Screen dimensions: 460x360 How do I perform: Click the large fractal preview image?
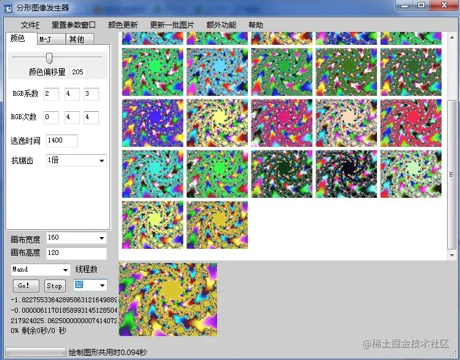168,299
